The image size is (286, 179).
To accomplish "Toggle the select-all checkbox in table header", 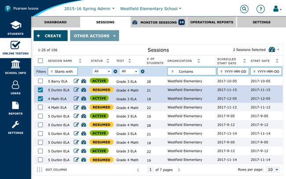I will pyautogui.click(x=40, y=61).
